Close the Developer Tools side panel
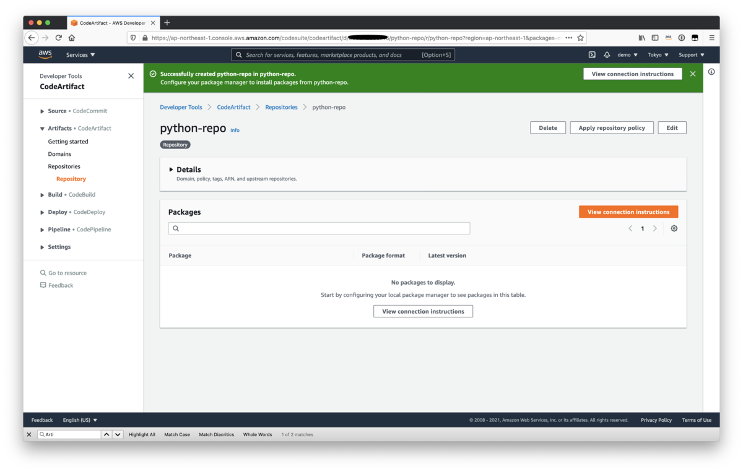Viewport: 743px width, 472px height. [131, 76]
